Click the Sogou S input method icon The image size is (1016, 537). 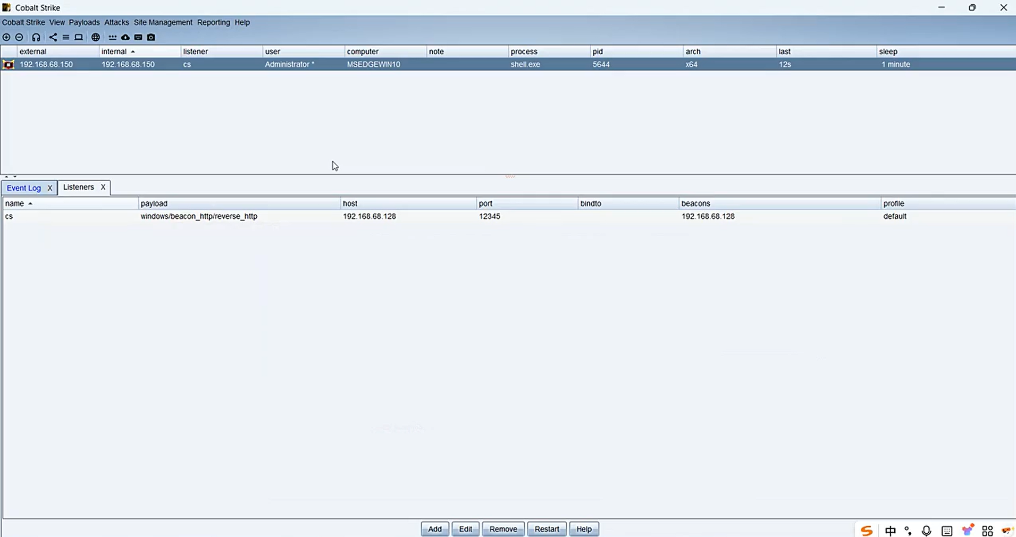click(867, 531)
